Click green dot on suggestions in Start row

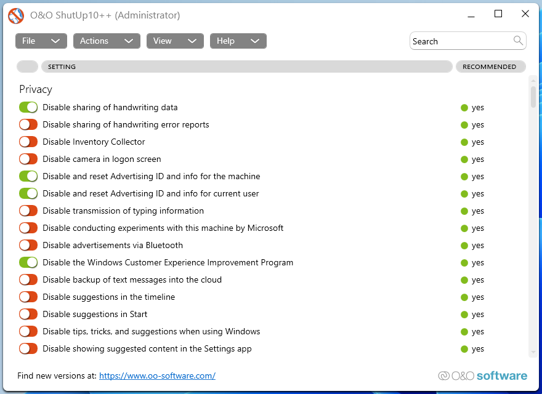464,315
